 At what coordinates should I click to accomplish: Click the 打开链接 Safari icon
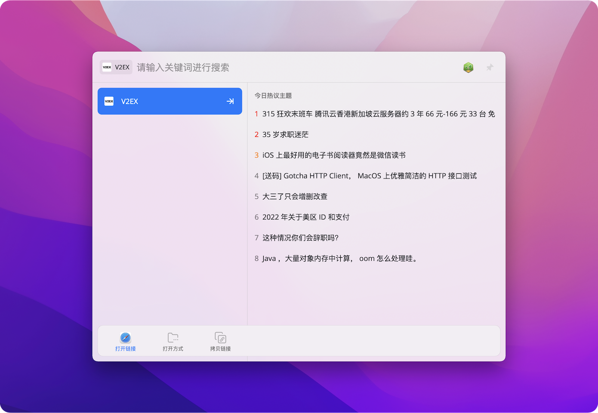[126, 338]
